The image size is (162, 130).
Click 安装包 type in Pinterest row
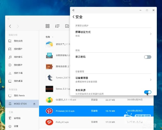94,111
